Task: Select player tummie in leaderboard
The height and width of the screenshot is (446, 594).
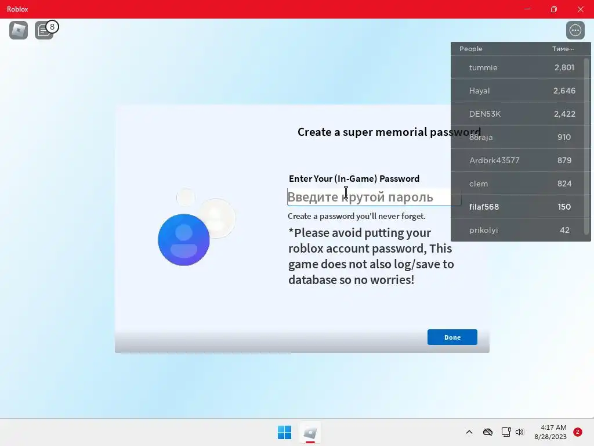Action: (517, 67)
